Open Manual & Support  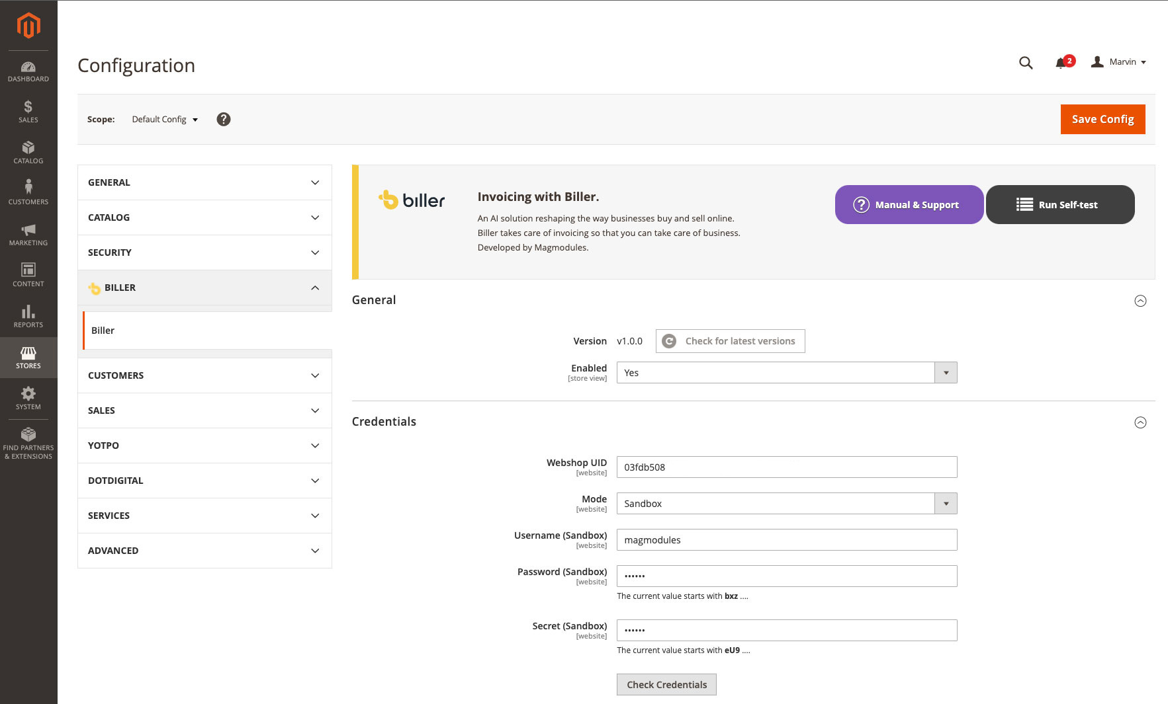point(909,205)
